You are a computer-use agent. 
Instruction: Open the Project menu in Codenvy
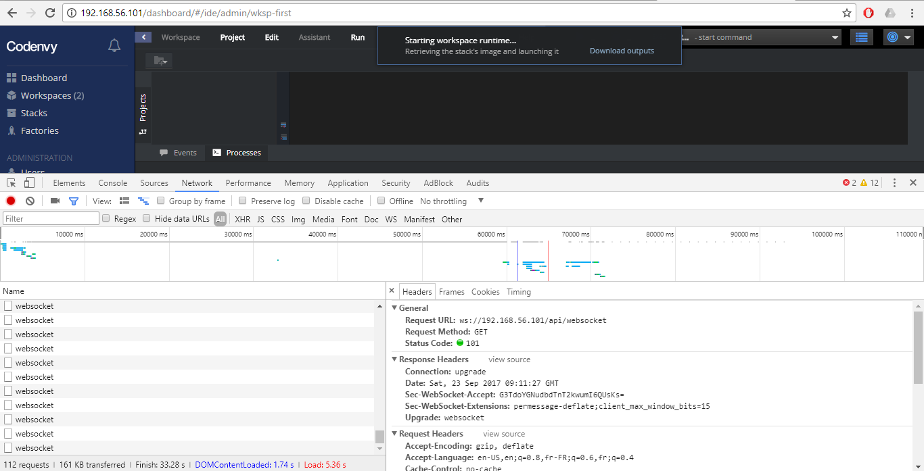232,37
